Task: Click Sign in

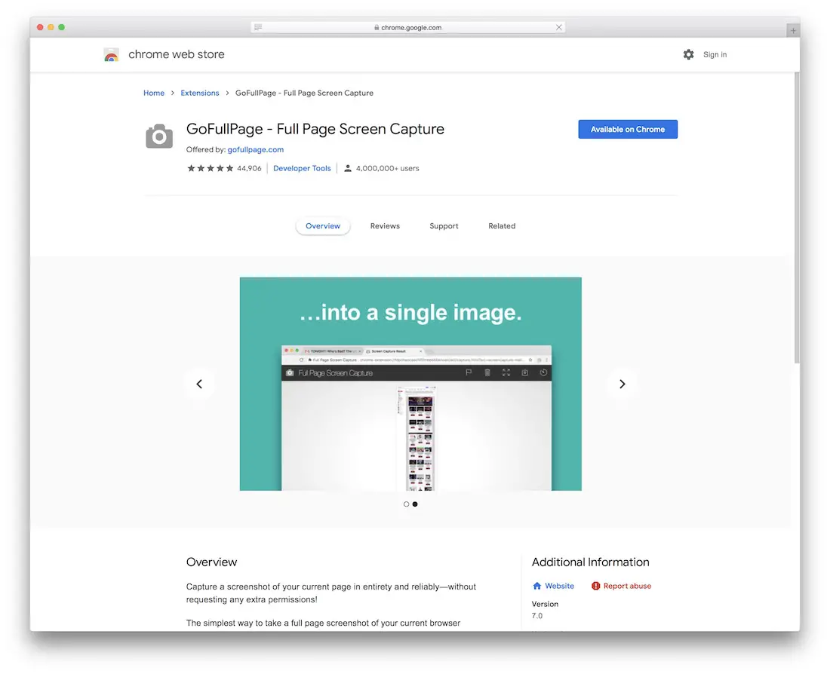Action: (715, 54)
